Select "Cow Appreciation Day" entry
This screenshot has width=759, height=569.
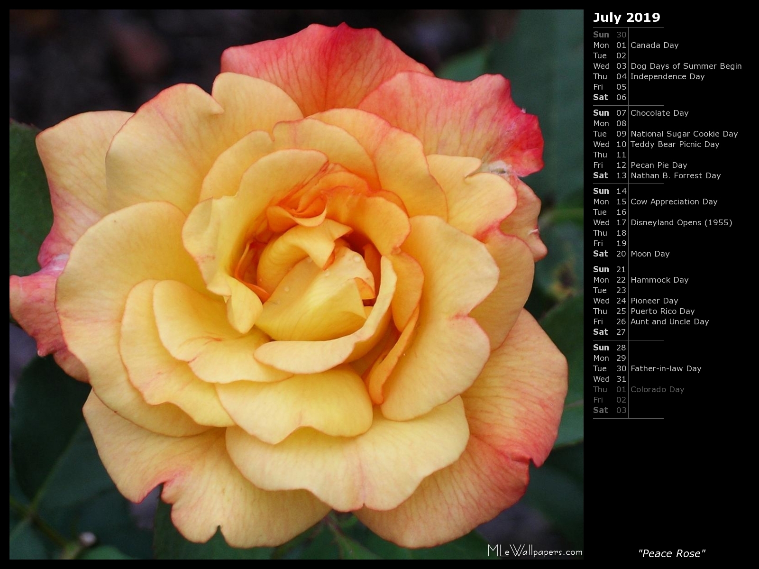tap(674, 202)
